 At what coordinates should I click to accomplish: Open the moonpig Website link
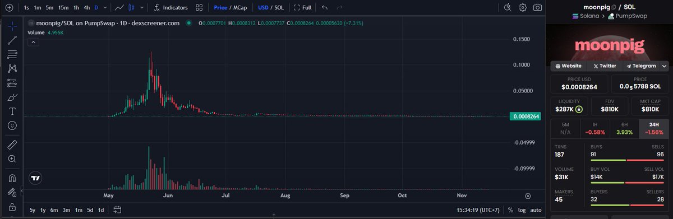point(569,66)
